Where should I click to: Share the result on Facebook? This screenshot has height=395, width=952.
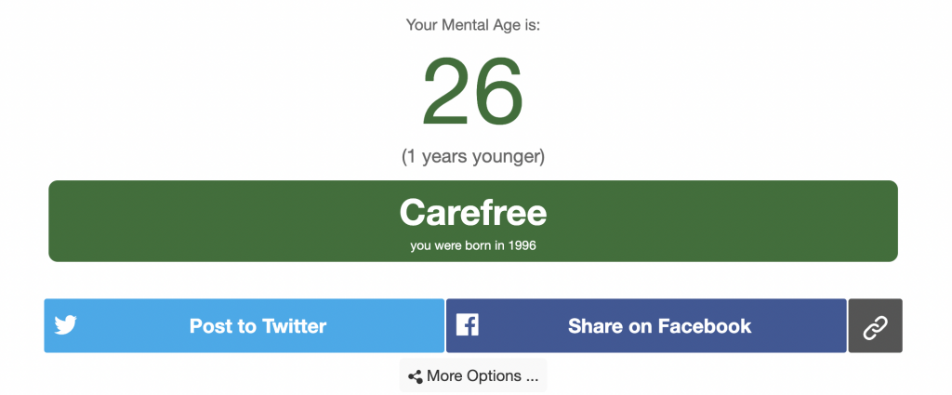647,325
